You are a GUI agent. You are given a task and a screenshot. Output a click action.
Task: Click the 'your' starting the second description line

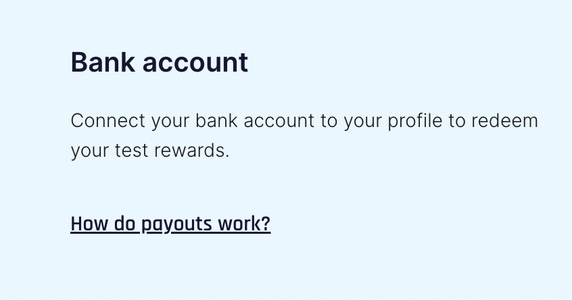90,151
